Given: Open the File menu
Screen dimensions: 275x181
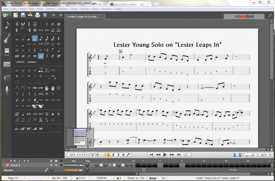Looking at the screenshot, I should [5, 9].
